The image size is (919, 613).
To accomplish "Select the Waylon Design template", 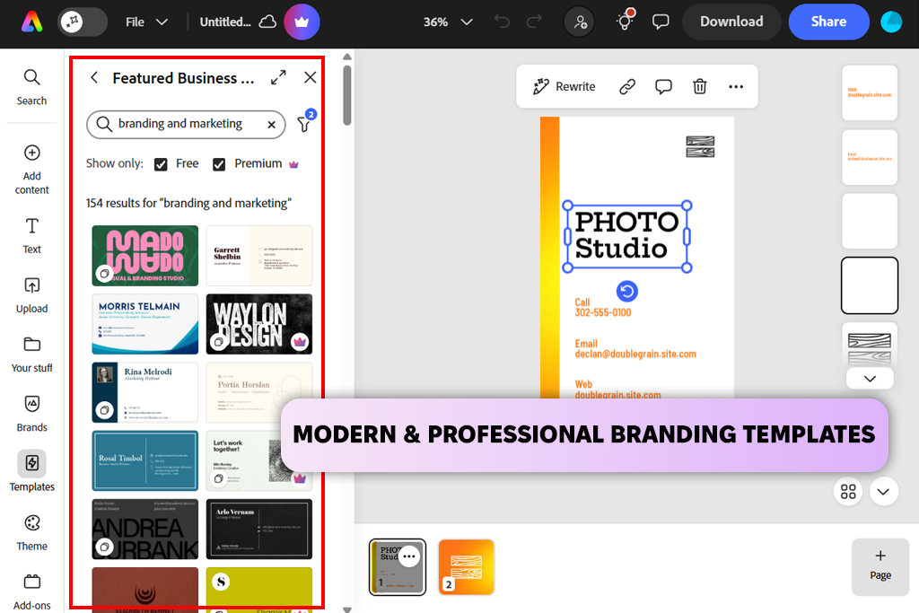I will (x=259, y=324).
